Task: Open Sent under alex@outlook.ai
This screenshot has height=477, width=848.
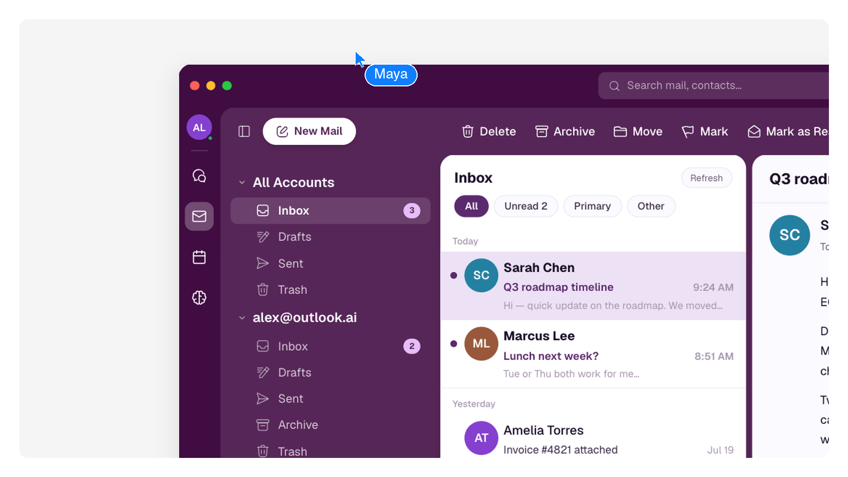Action: click(330, 399)
